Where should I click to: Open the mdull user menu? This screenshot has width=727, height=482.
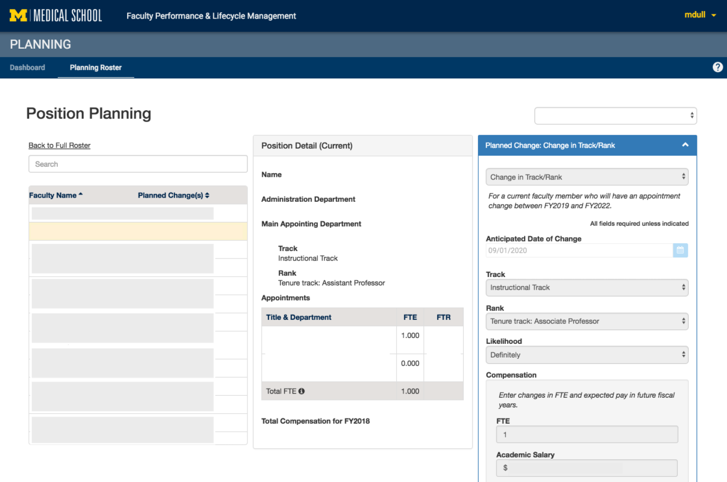(x=700, y=15)
